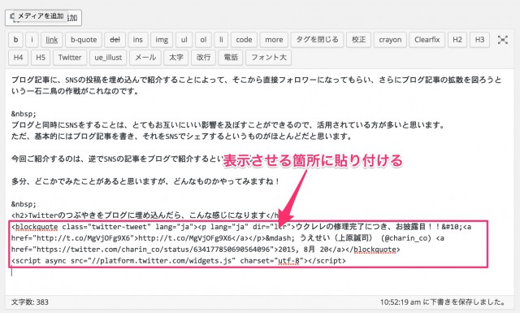
Task: Insert code tag with code button
Action: pyautogui.click(x=244, y=40)
